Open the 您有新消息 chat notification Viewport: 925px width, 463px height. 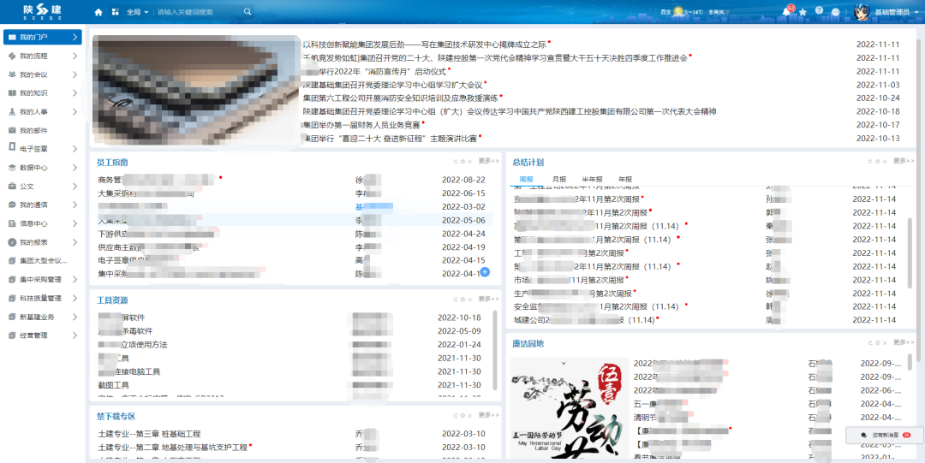pos(884,435)
